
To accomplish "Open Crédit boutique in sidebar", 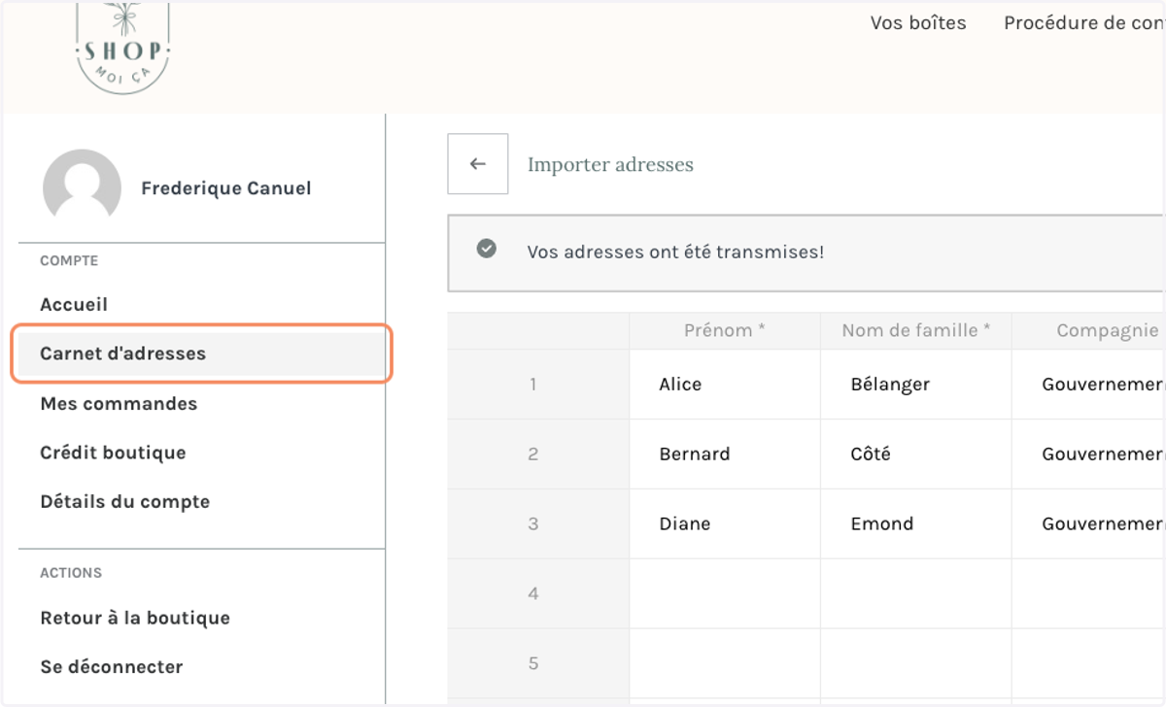I will (x=113, y=453).
